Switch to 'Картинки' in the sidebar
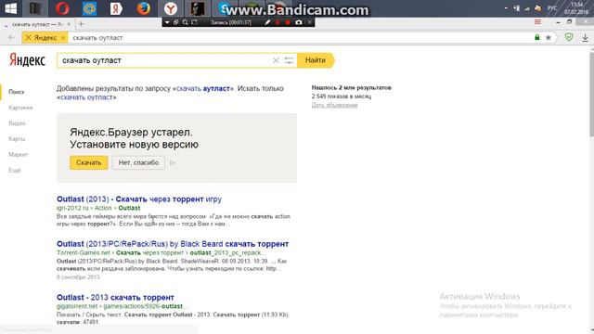This screenshot has width=594, height=334. pos(20,108)
